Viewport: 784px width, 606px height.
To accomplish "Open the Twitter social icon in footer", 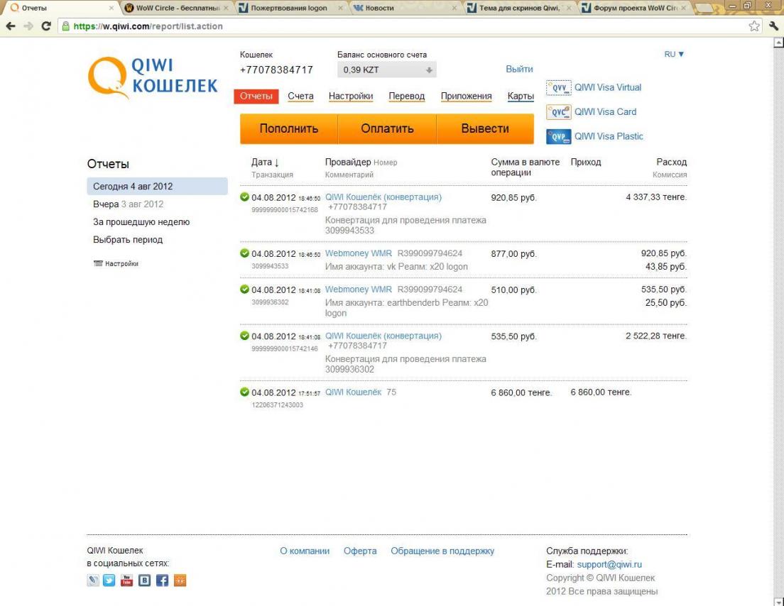I will point(109,580).
